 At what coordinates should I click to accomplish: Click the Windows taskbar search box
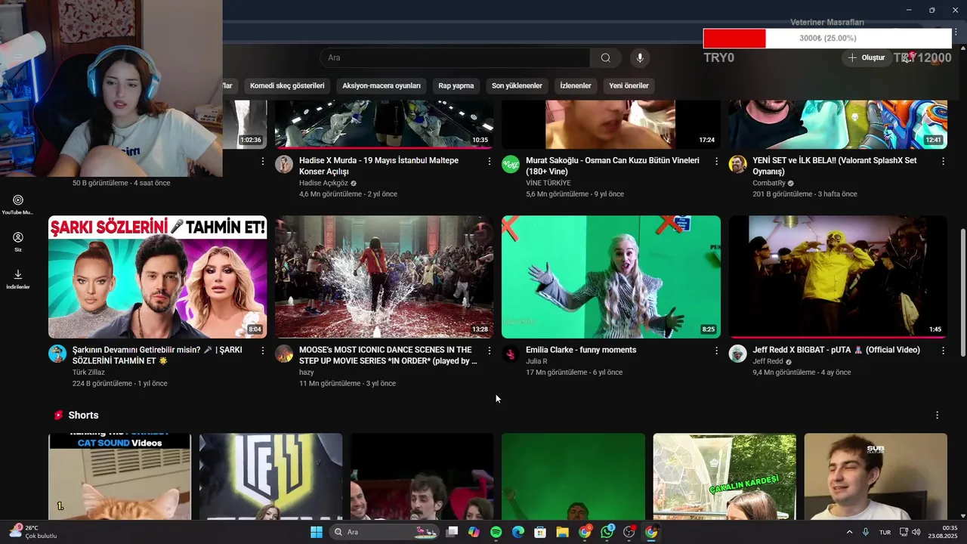point(385,532)
